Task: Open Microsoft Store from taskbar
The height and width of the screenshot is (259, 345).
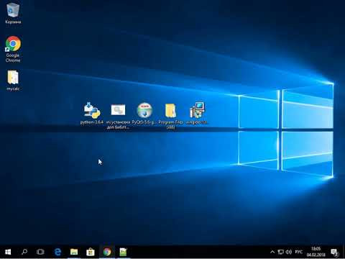Action: coord(91,252)
